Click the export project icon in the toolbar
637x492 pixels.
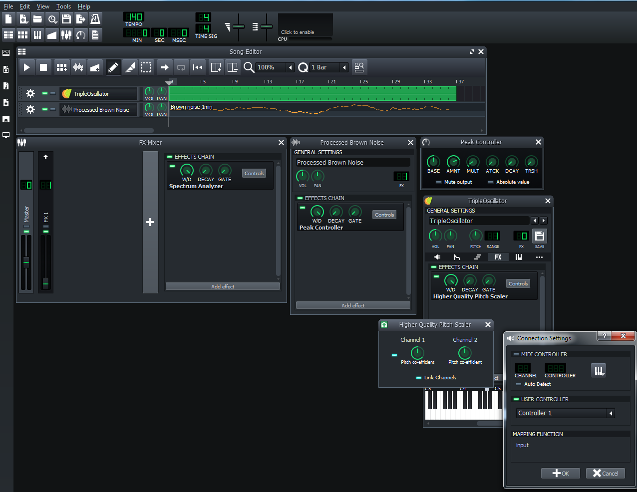coord(81,19)
